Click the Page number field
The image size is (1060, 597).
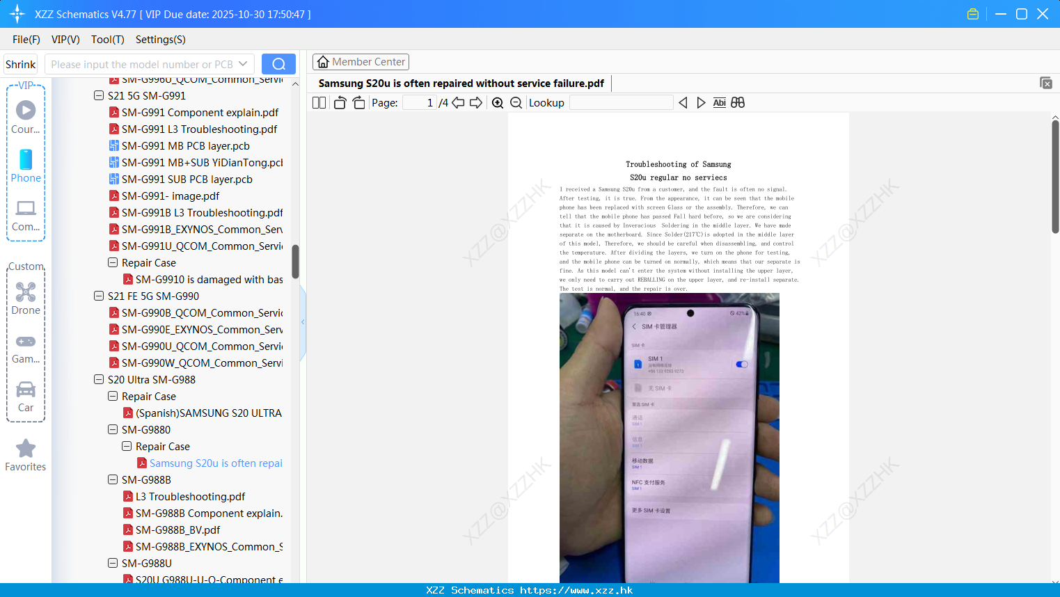pyautogui.click(x=419, y=102)
